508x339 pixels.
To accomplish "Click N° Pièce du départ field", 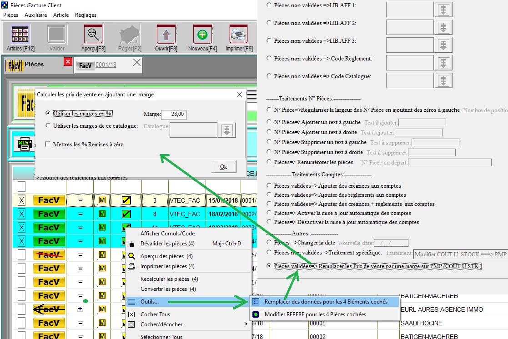I will pyautogui.click(x=450, y=162).
